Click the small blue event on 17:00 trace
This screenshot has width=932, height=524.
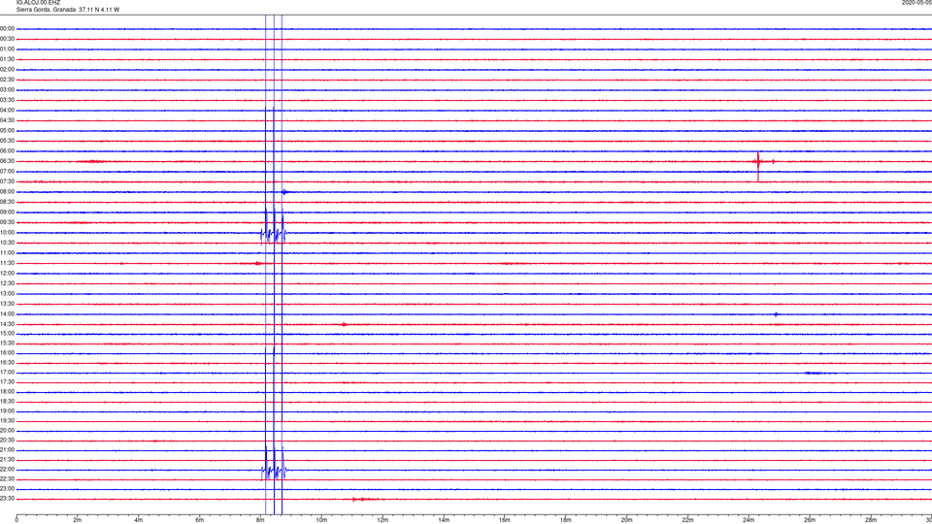click(x=819, y=373)
